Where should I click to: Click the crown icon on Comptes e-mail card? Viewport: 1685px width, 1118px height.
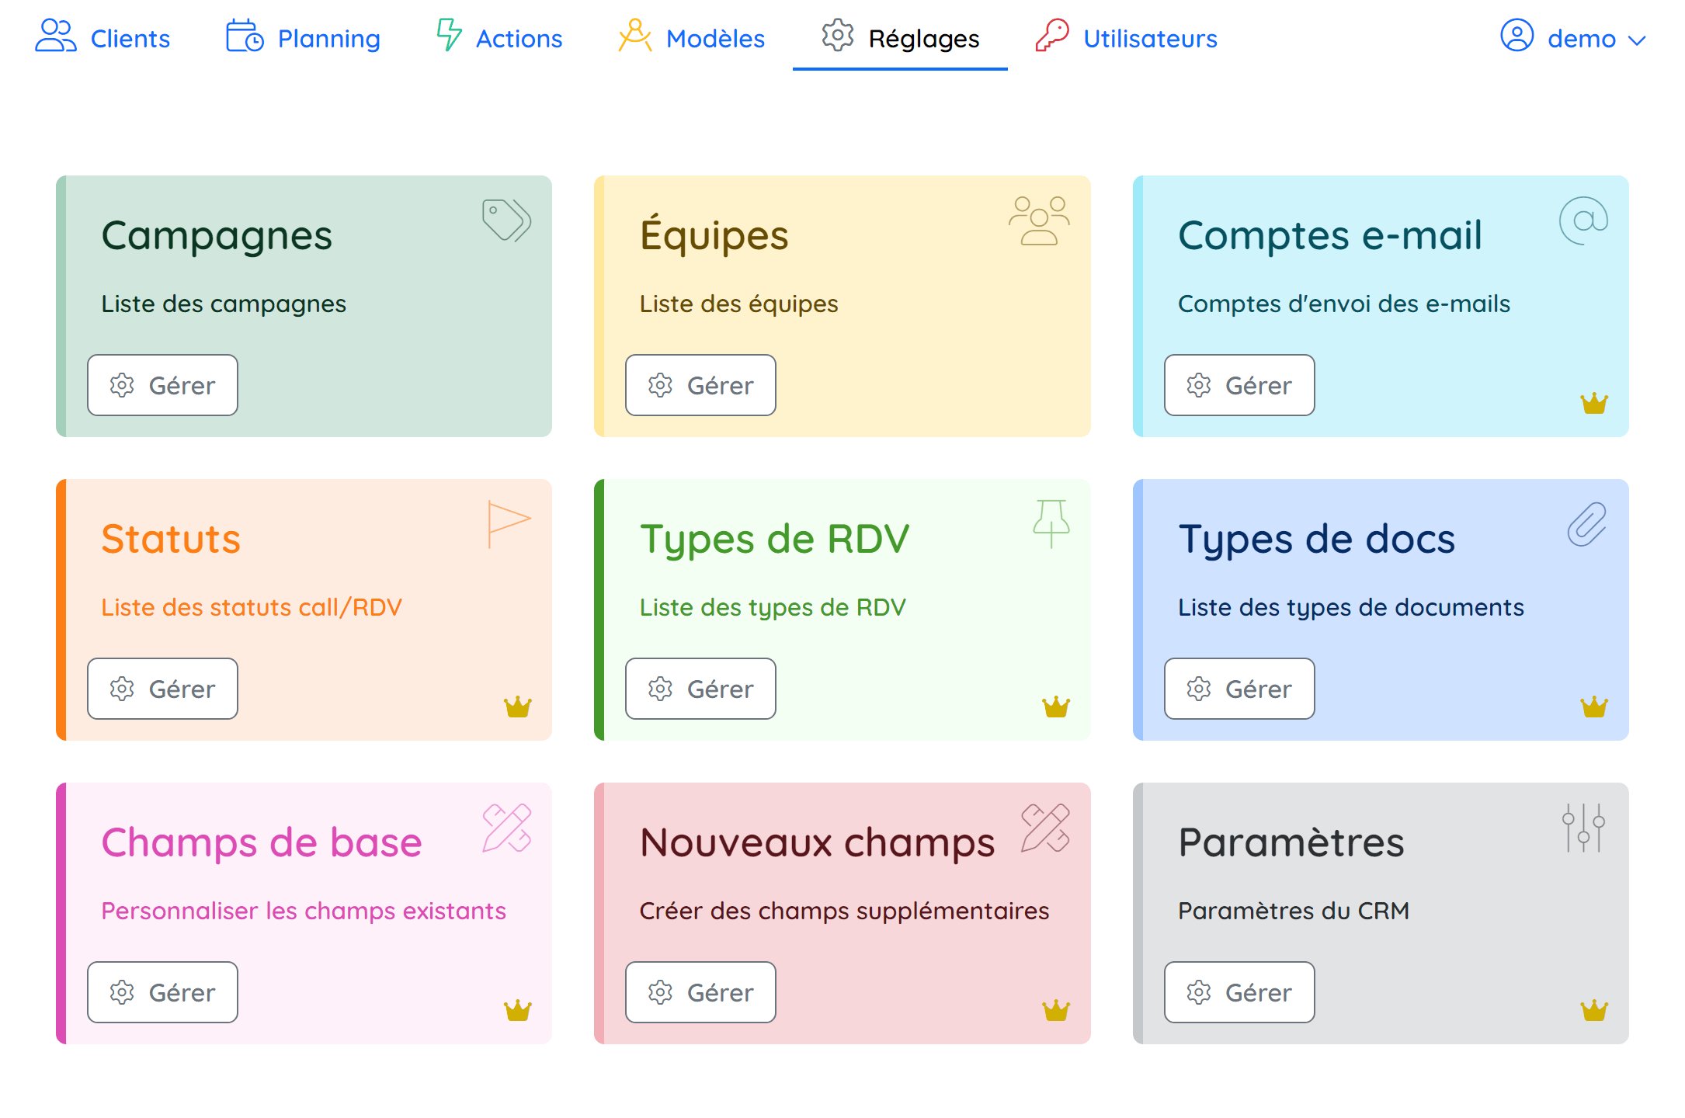point(1593,403)
